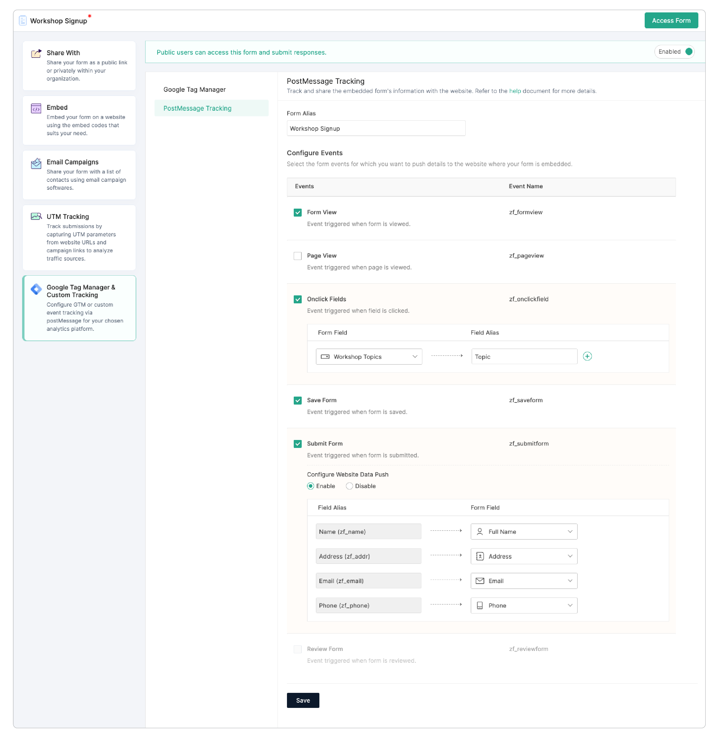Select the Disable radio for website data push
719x738 pixels.
(x=349, y=486)
